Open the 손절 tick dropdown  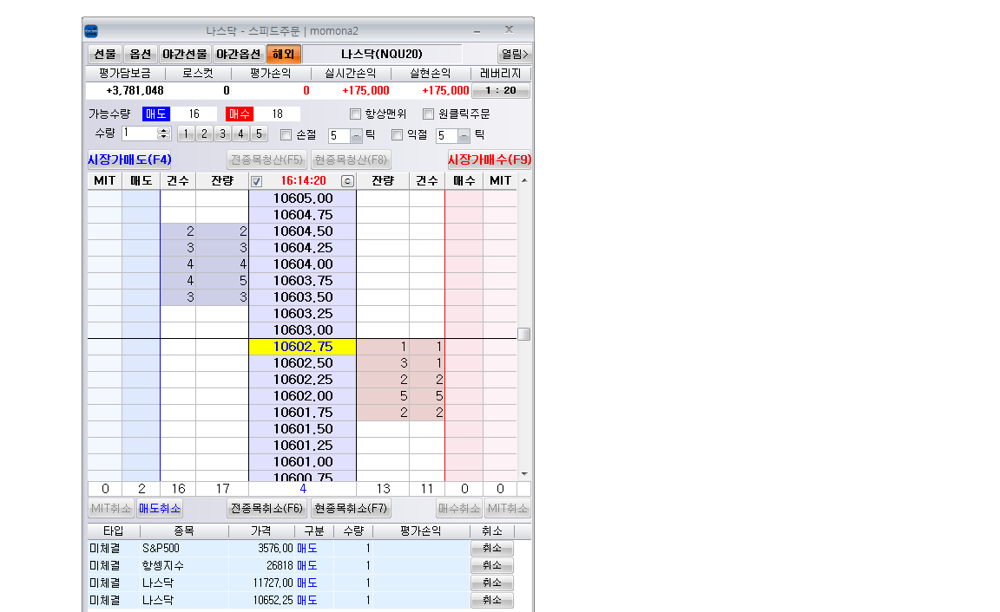(x=356, y=135)
